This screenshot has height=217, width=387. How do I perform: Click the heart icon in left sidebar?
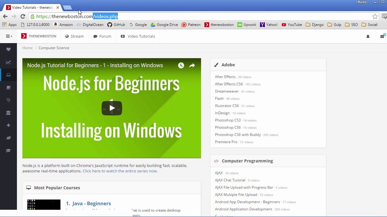click(8, 49)
